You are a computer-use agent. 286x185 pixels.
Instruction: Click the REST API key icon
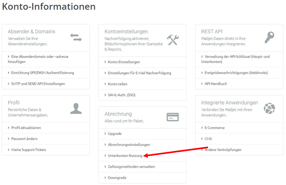point(269,37)
